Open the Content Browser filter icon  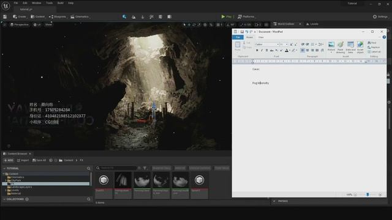click(145, 168)
